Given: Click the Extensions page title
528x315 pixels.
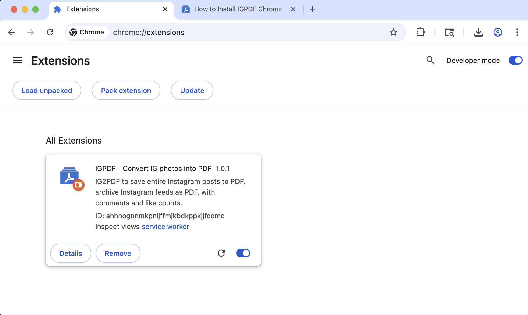Looking at the screenshot, I should point(61,61).
